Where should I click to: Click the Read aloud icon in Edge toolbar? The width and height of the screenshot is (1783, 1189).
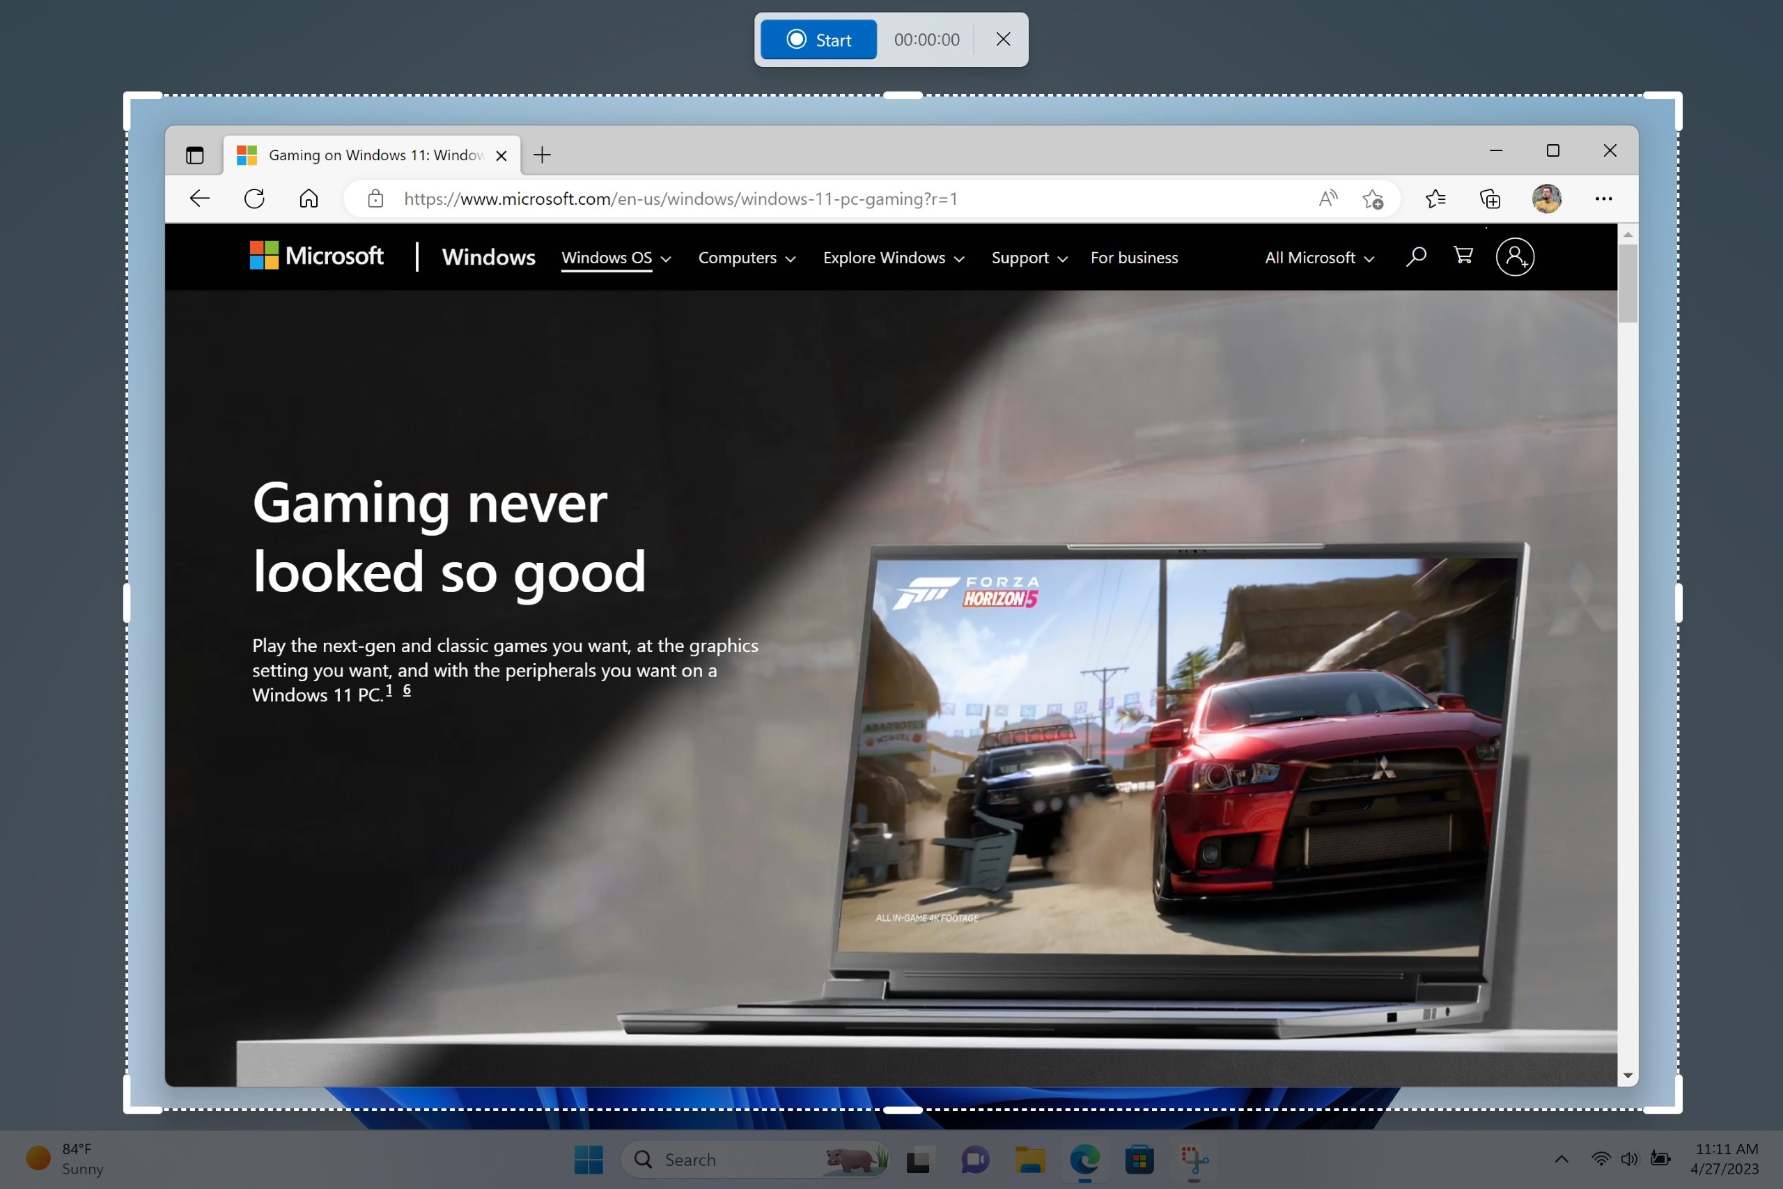coord(1325,199)
